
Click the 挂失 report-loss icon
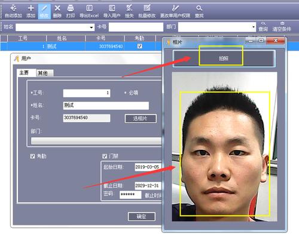(x=129, y=11)
